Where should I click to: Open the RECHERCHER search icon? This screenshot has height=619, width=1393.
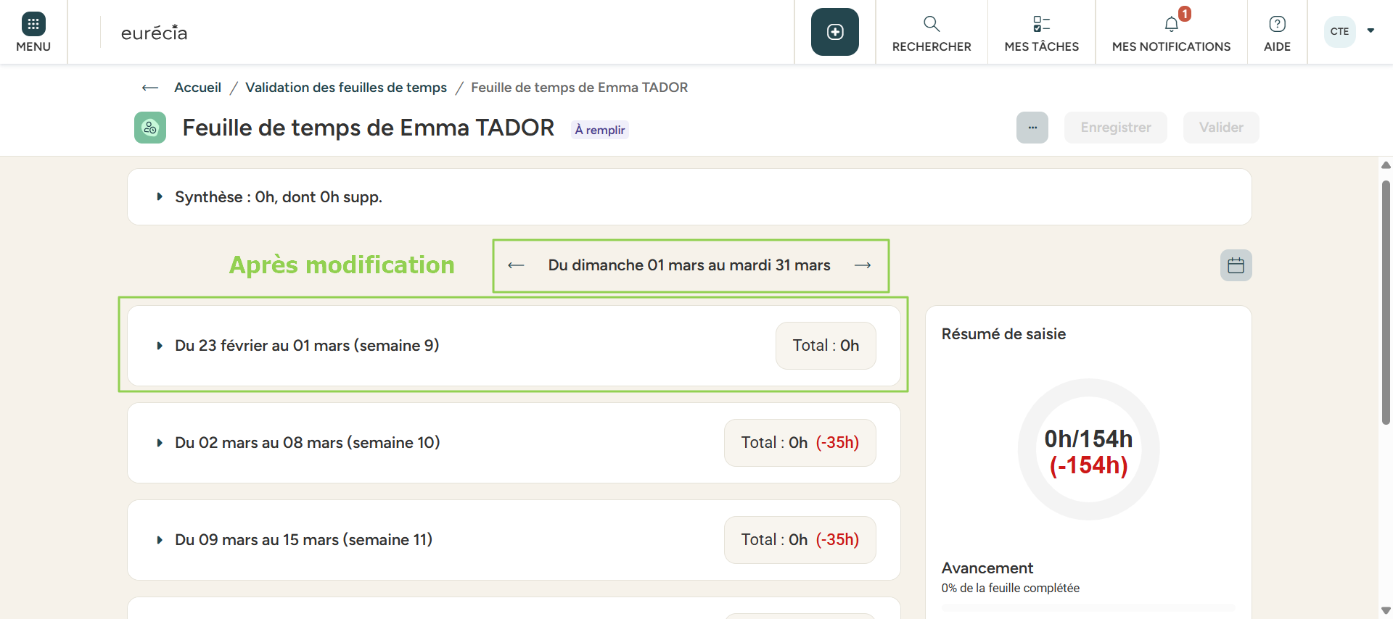coord(932,25)
